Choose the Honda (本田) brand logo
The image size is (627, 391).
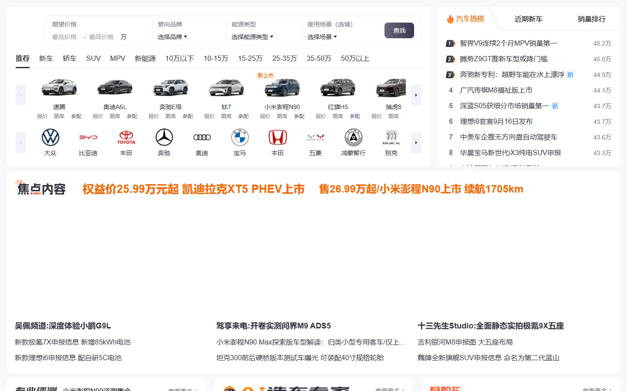pos(278,138)
